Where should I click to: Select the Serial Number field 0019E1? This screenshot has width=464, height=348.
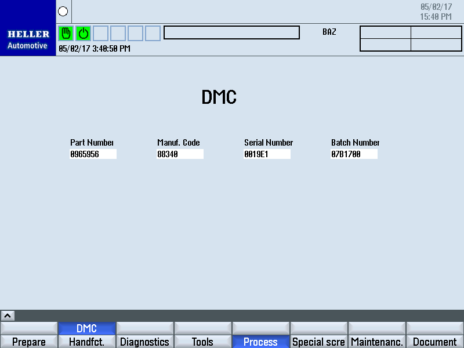coord(267,154)
